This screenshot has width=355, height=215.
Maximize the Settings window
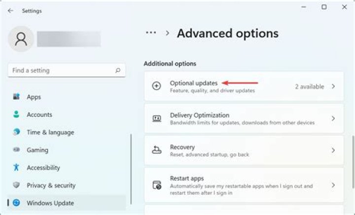pyautogui.click(x=324, y=7)
